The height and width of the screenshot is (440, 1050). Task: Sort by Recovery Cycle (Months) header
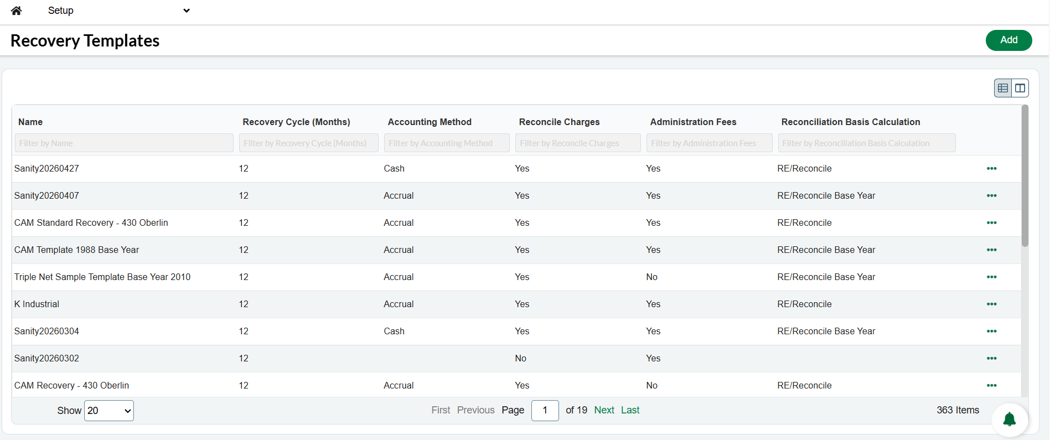coord(296,122)
